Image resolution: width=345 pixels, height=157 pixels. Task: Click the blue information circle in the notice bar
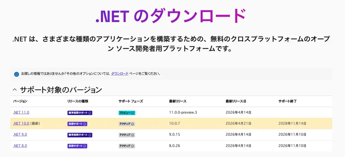(16, 74)
